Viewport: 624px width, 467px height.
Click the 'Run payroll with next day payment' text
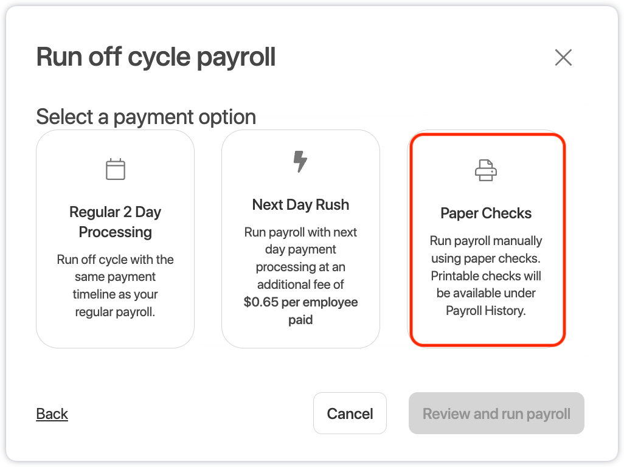300,241
